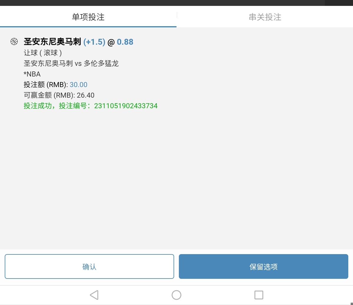This screenshot has height=305, width=353.
Task: Tap the Android back navigation icon
Action: pos(94,295)
